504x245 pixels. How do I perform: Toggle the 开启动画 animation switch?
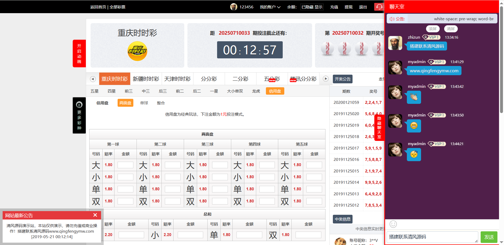point(79,54)
